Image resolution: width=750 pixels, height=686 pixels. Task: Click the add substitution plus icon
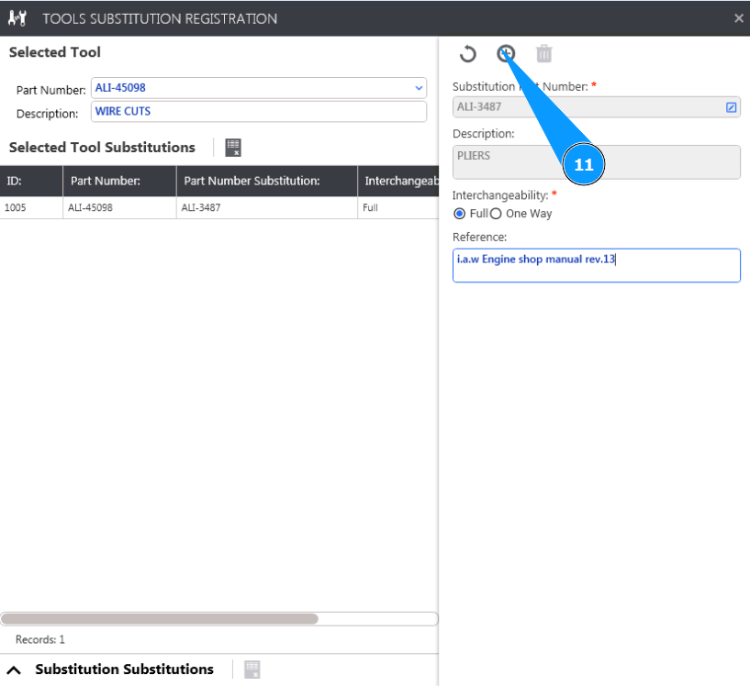pyautogui.click(x=505, y=54)
